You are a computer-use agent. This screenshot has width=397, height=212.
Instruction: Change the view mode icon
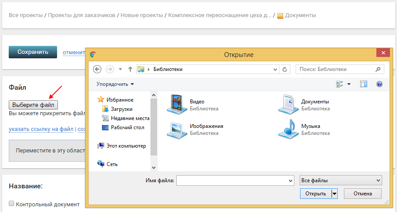pyautogui.click(x=340, y=84)
